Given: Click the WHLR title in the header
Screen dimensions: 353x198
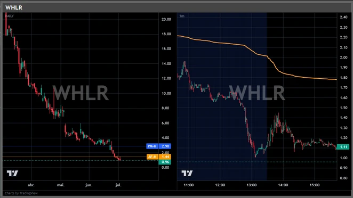Looking at the screenshot, I should coord(14,7).
